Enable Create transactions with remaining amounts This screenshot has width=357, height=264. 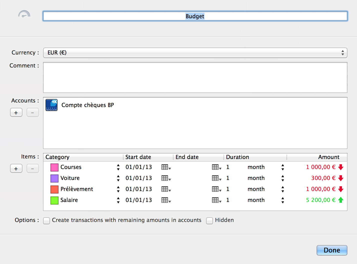click(x=46, y=220)
